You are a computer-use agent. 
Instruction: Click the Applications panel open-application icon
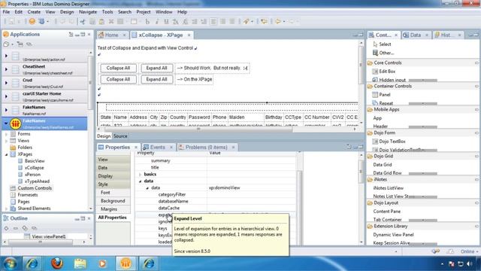coord(6,44)
